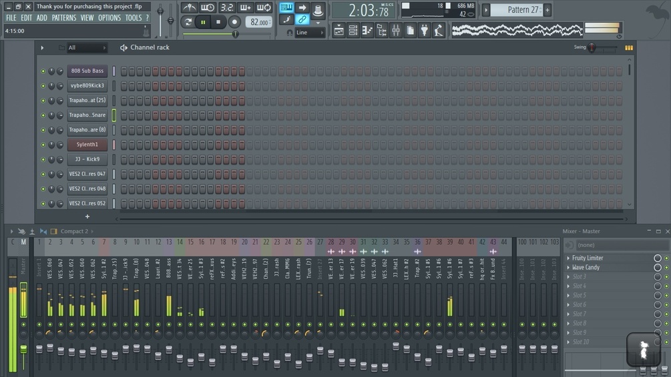Open the Mixer view icon
Screen dimensions: 671x377
tap(396, 30)
